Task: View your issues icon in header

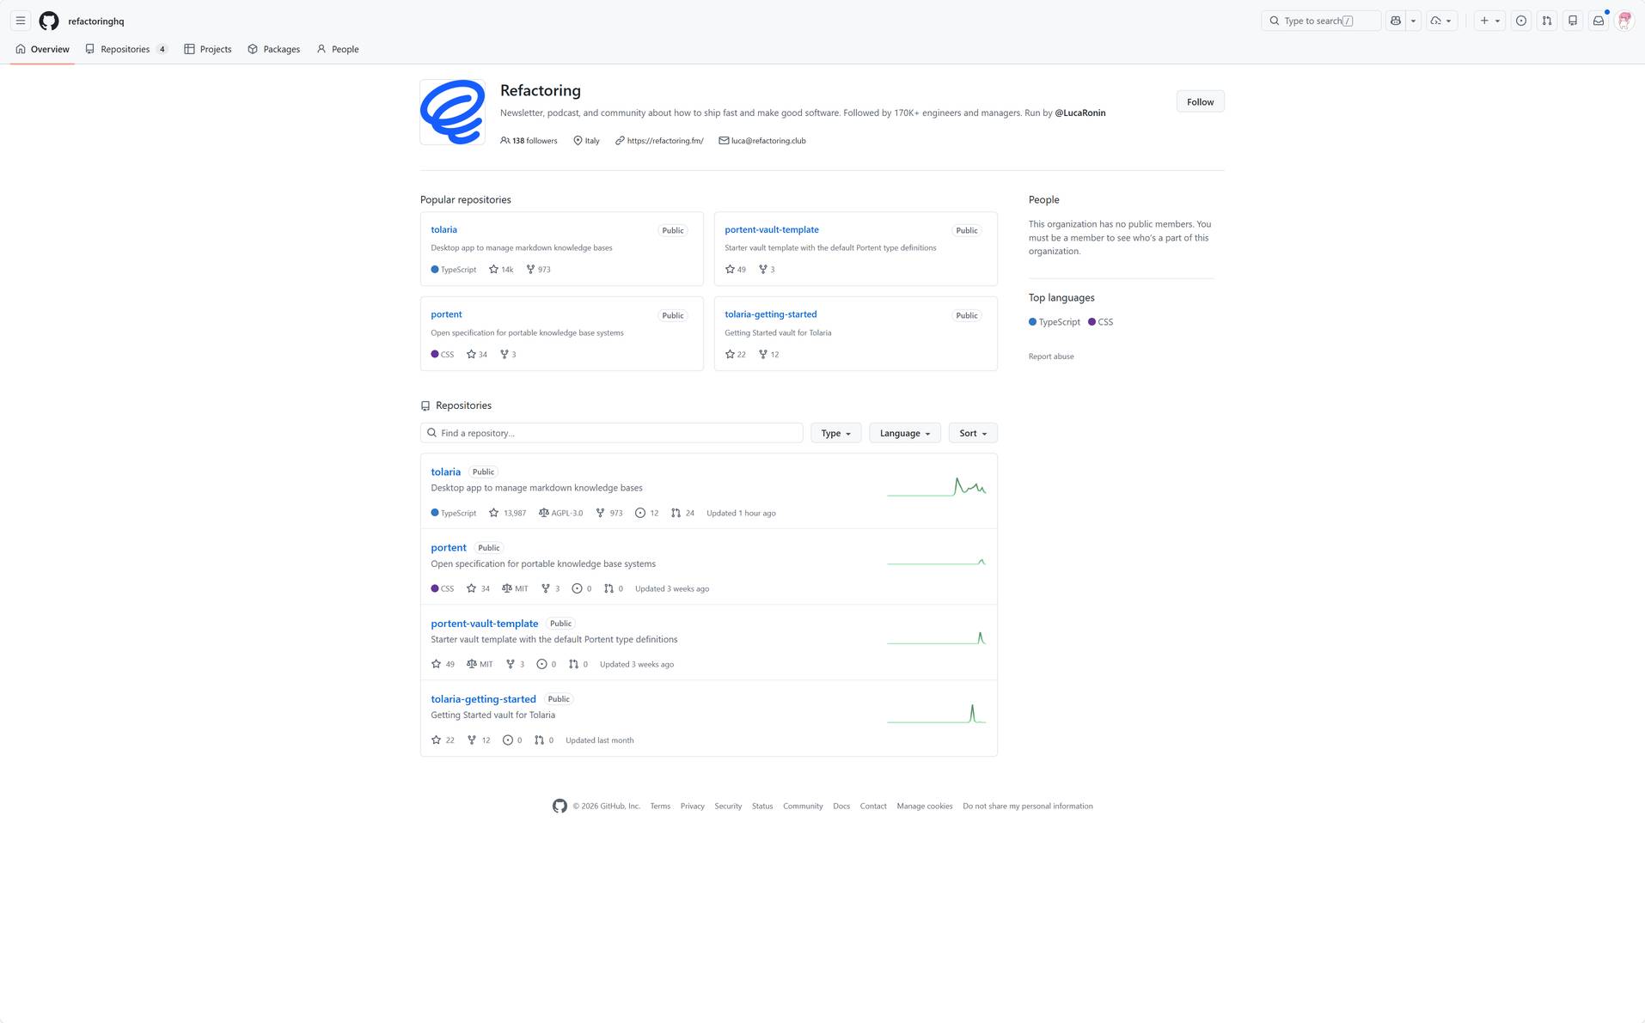Action: [1521, 21]
